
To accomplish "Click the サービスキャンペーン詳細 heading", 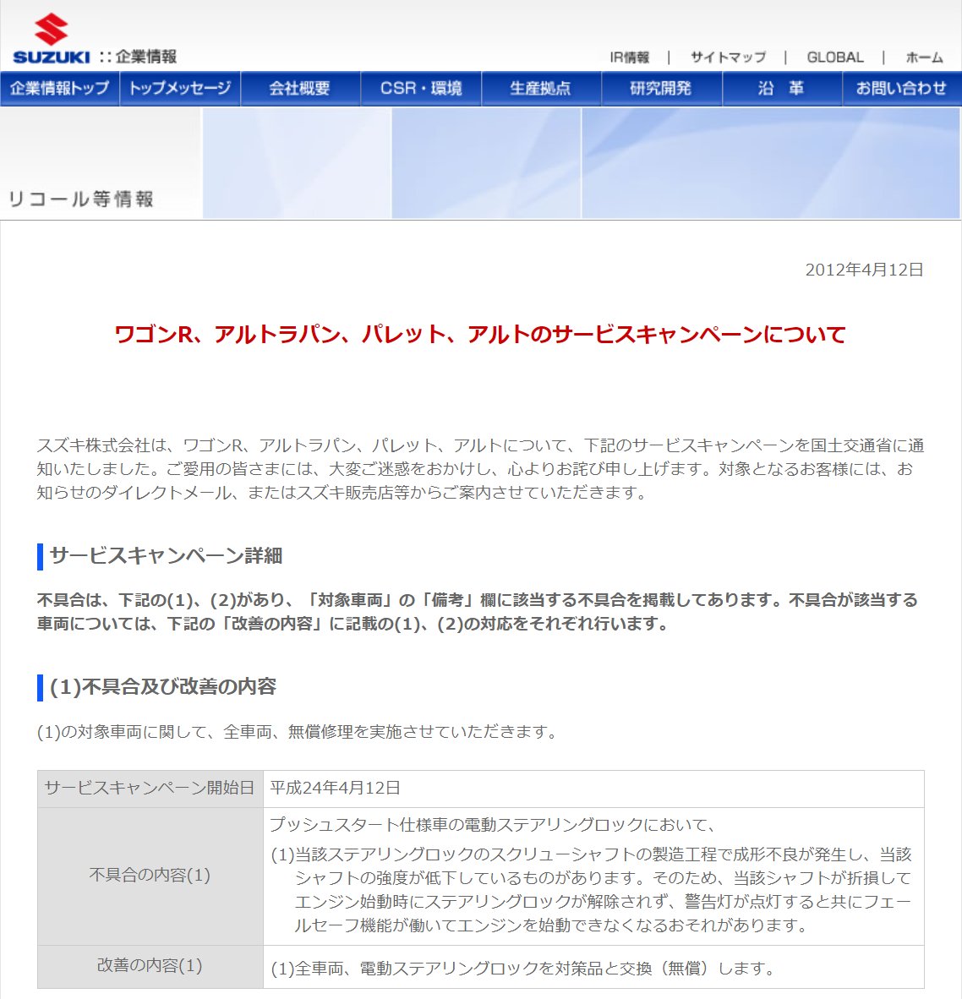I will (166, 555).
